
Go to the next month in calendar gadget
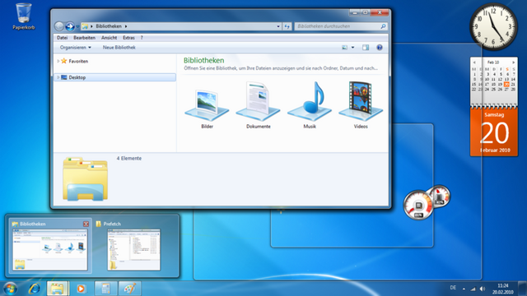(x=514, y=62)
